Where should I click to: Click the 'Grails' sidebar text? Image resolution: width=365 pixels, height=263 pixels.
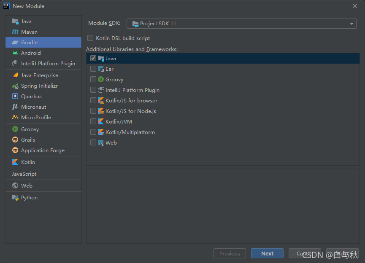28,140
